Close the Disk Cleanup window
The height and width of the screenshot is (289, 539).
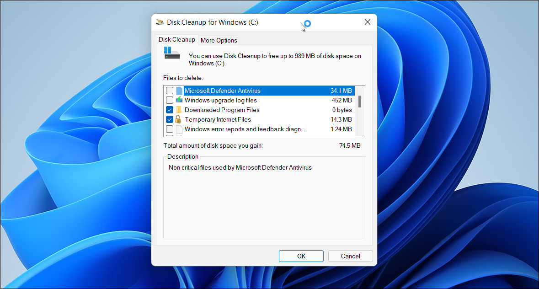pos(367,21)
